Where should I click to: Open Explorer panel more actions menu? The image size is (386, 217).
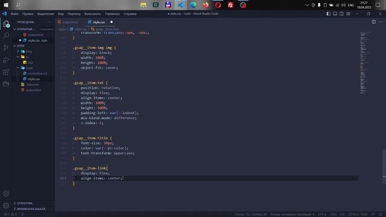click(49, 22)
